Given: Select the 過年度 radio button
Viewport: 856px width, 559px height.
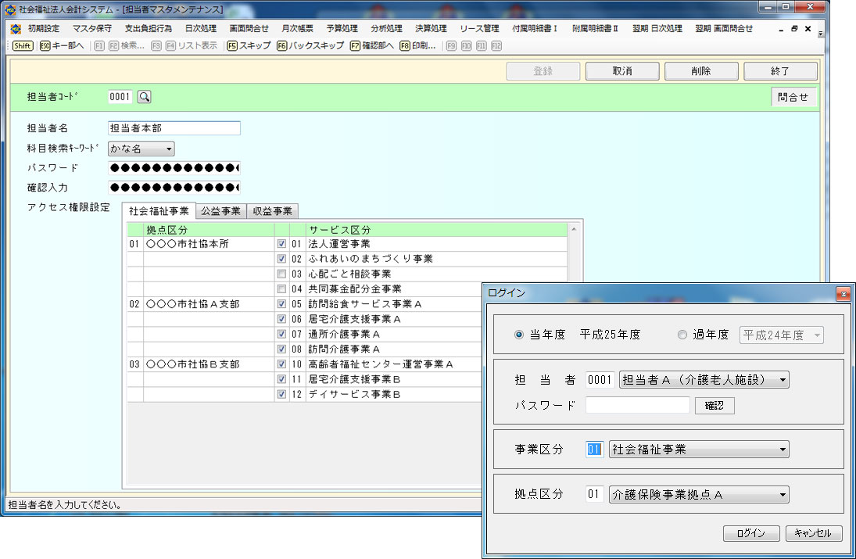Looking at the screenshot, I should coord(682,335).
